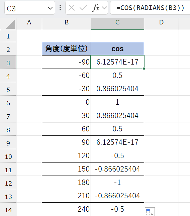Image resolution: width=190 pixels, height=216 pixels.
Task: Click the cos header cell
Action: [x=117, y=48]
